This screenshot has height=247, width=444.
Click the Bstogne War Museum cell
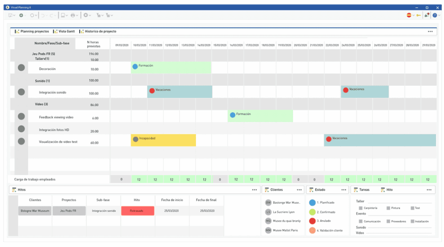click(x=35, y=211)
